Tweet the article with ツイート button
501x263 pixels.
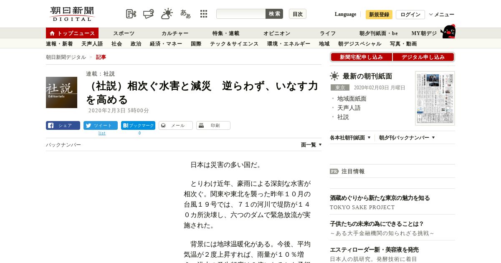pos(101,125)
